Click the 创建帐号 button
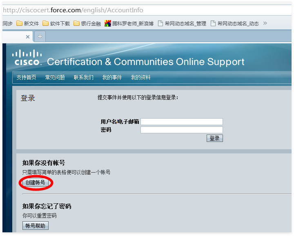The image size is (294, 236). coord(35,182)
